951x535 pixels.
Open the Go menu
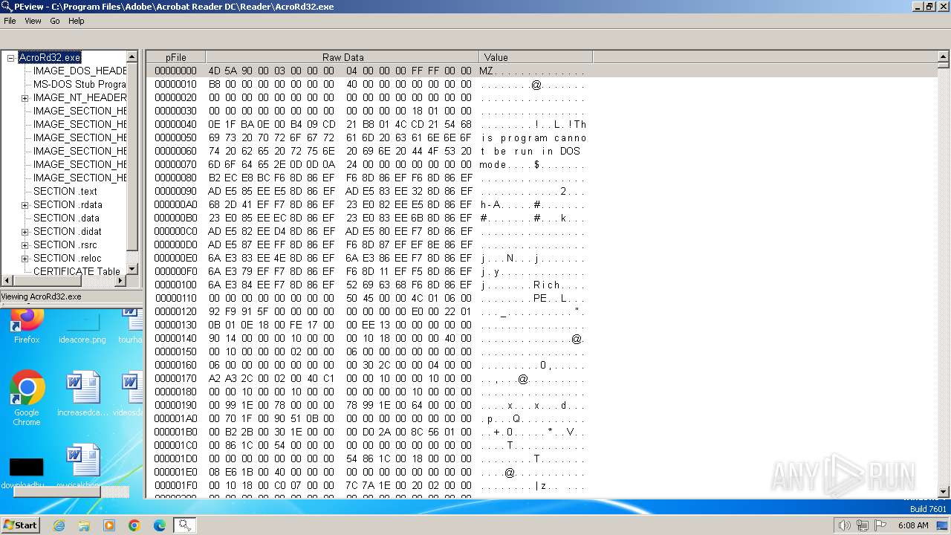tap(55, 21)
